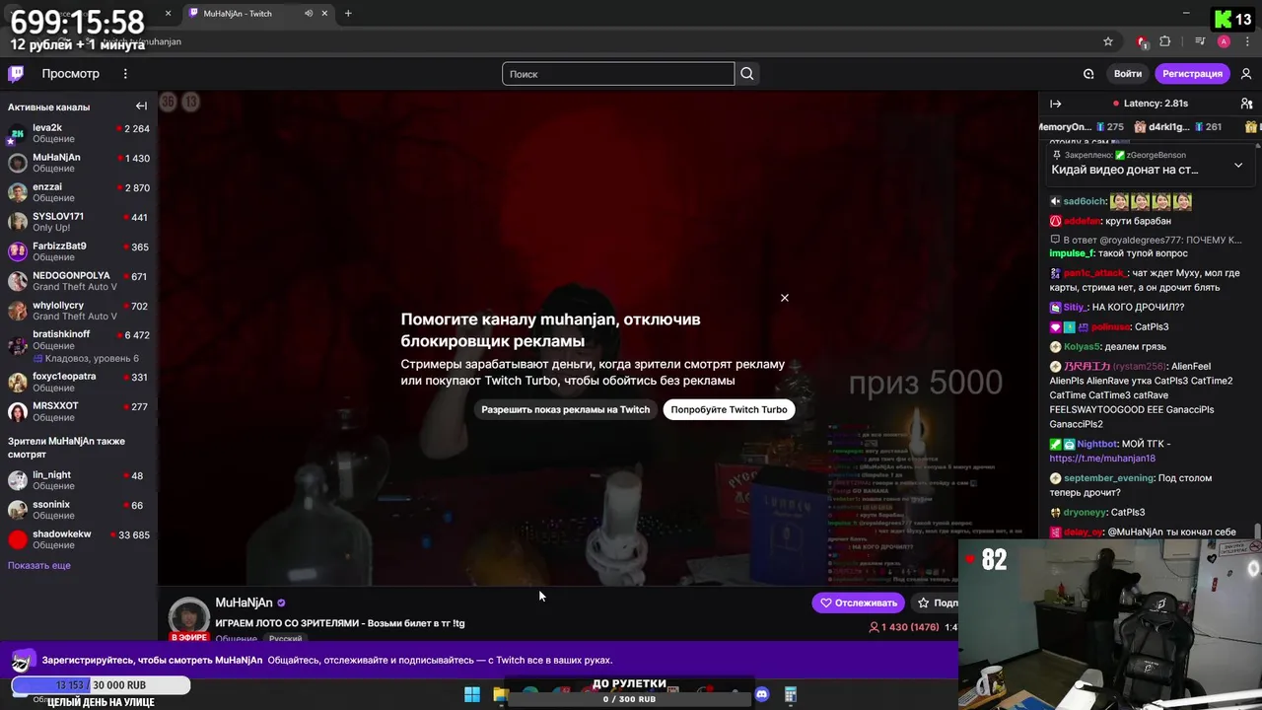Open MRSXXOT channel in sidebar
The width and height of the screenshot is (1262, 710).
tap(79, 411)
